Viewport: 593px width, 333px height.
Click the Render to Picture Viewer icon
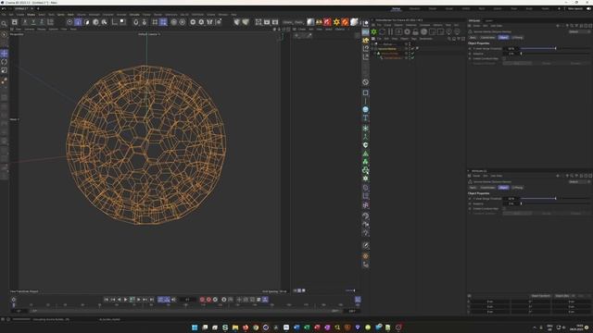click(267, 22)
